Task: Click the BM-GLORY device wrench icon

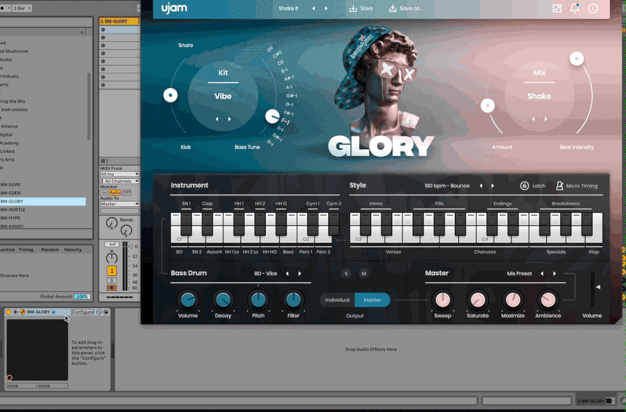Action: tap(23, 312)
